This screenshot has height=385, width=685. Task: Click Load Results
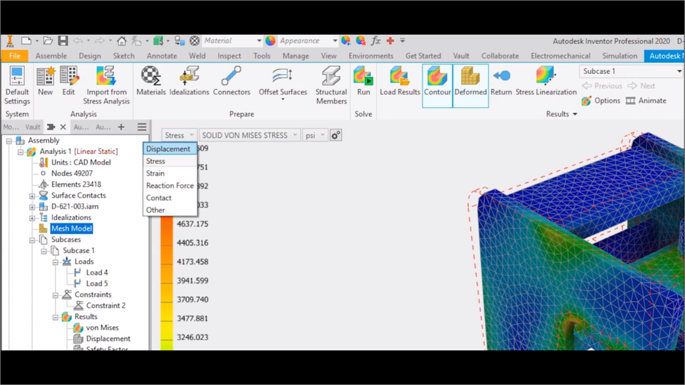(x=400, y=81)
